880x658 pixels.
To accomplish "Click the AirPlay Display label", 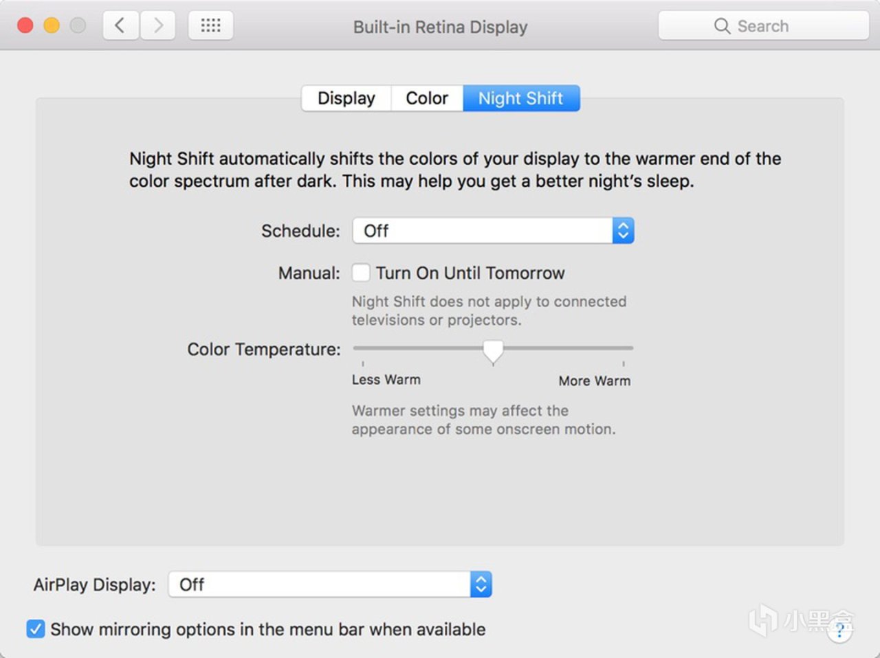I will pyautogui.click(x=95, y=585).
